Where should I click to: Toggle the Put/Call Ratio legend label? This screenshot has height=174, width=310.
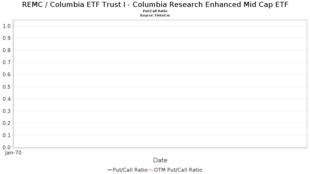click(130, 170)
